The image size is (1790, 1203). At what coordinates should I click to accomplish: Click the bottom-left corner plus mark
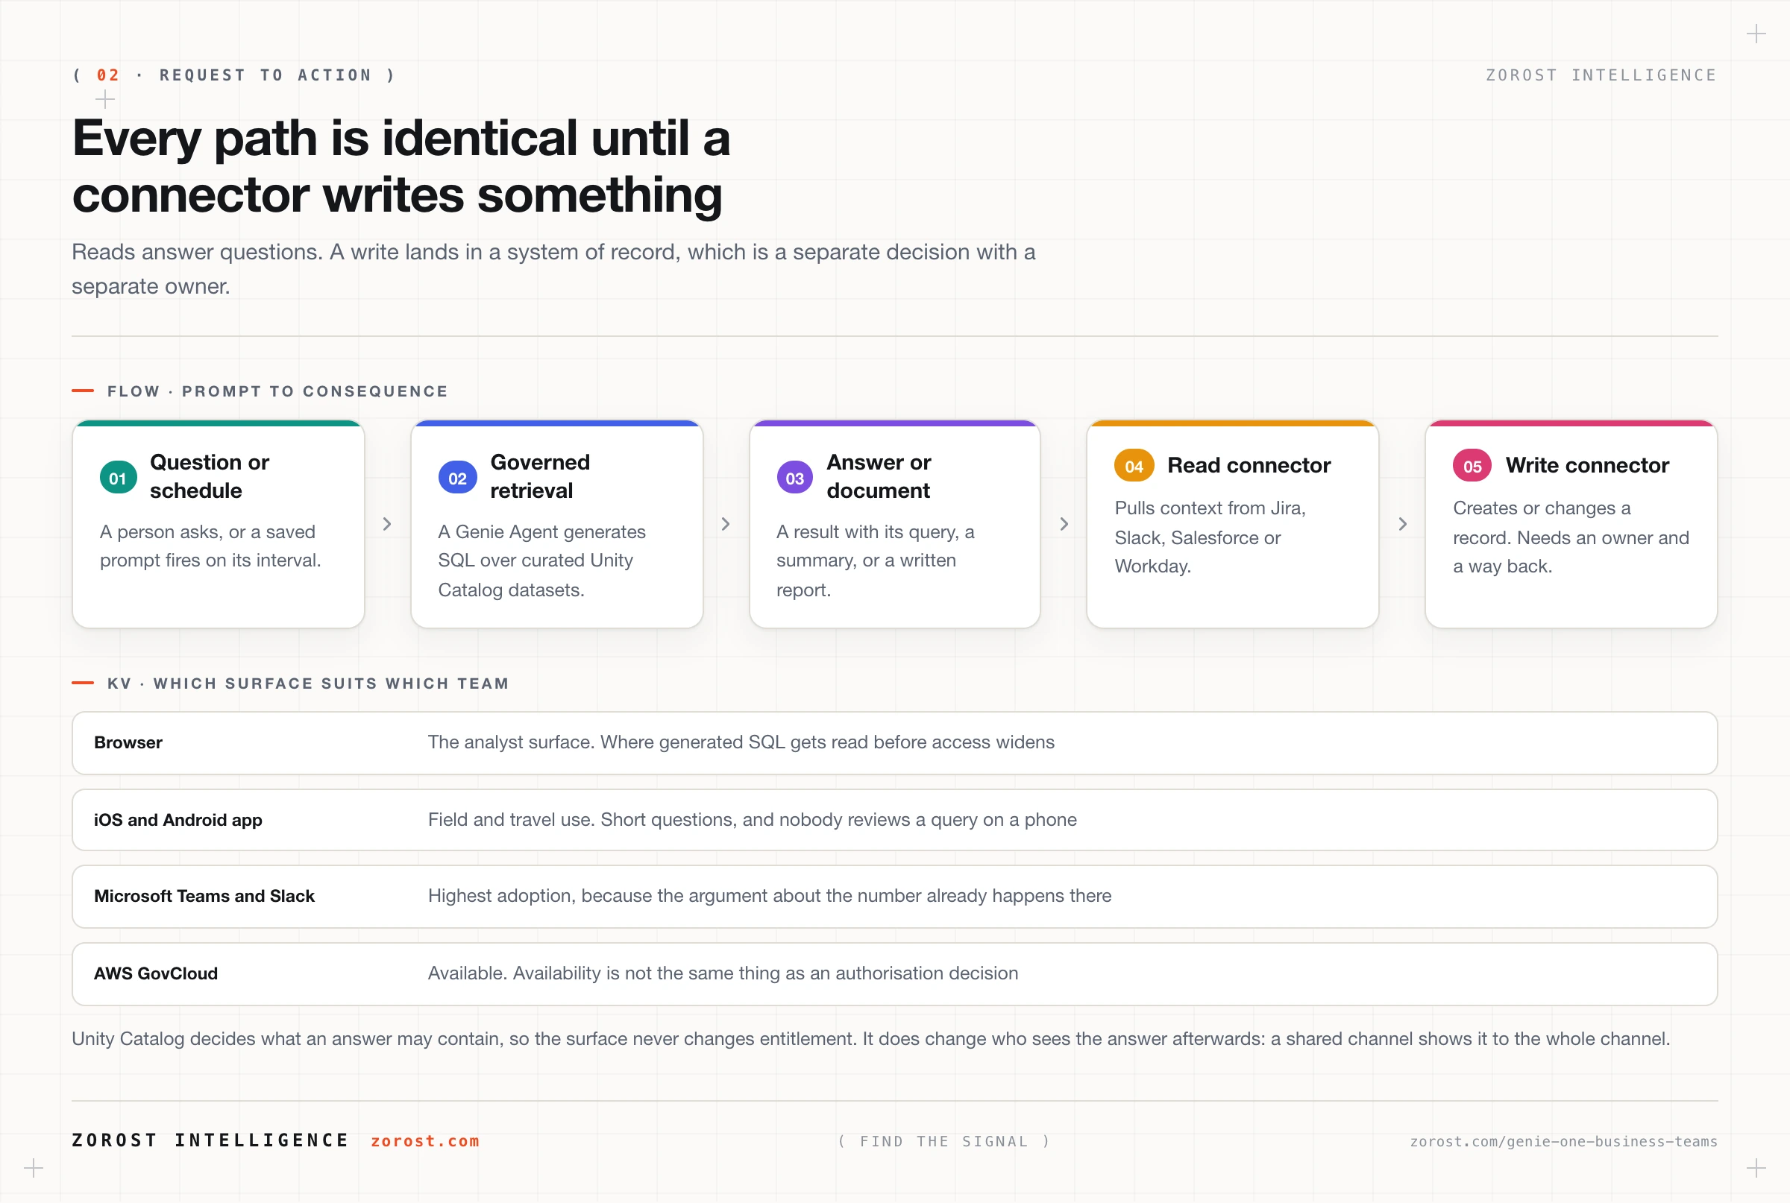coord(34,1169)
